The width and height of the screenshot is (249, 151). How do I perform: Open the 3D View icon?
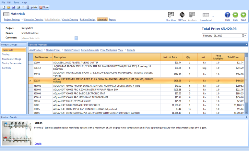click(182, 16)
